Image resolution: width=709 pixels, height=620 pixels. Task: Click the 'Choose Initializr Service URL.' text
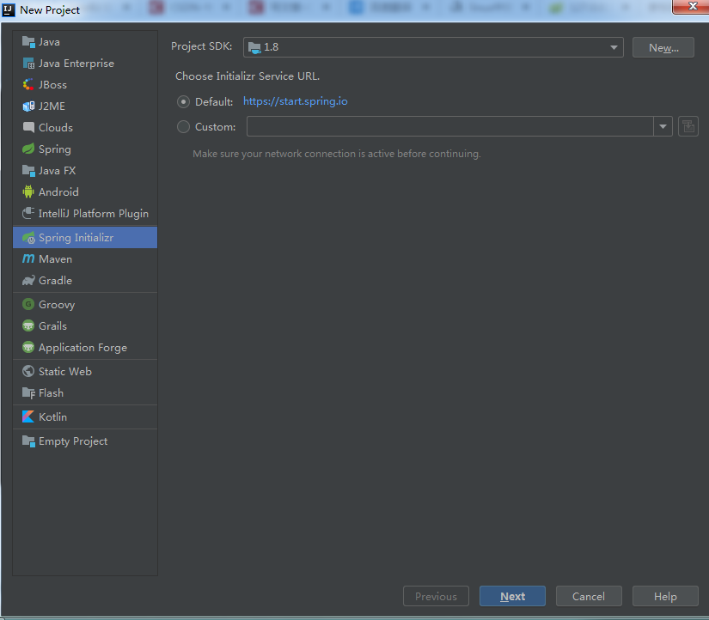pos(248,76)
